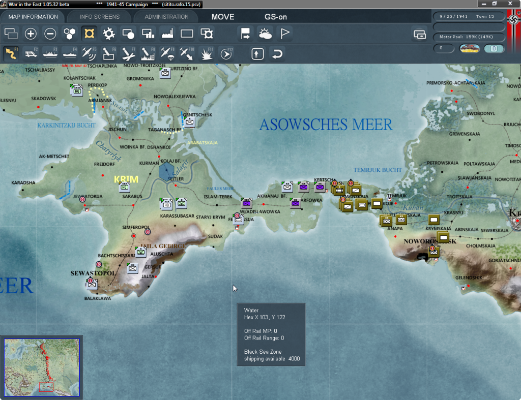The height and width of the screenshot is (400, 521).
Task: Select the Soviet unit above Krymskaja label
Action: pyautogui.click(x=433, y=220)
